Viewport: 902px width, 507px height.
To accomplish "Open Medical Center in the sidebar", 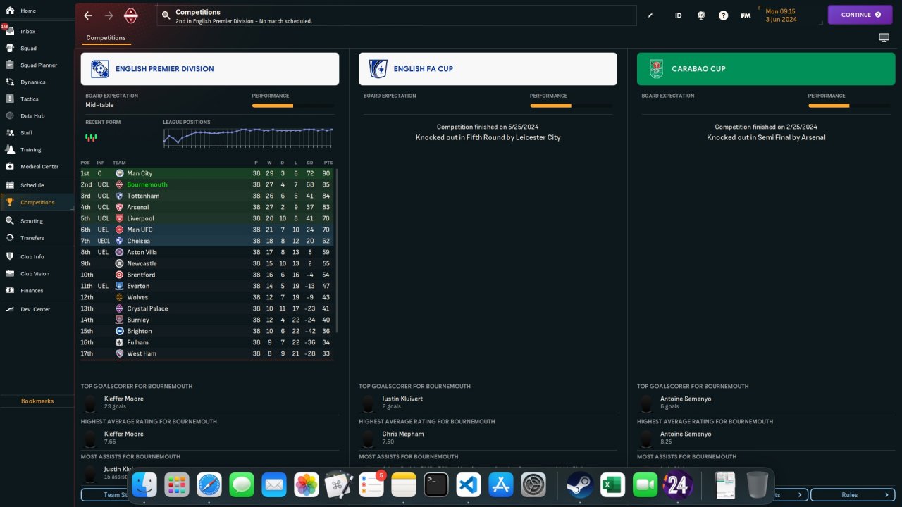I will pos(37,167).
